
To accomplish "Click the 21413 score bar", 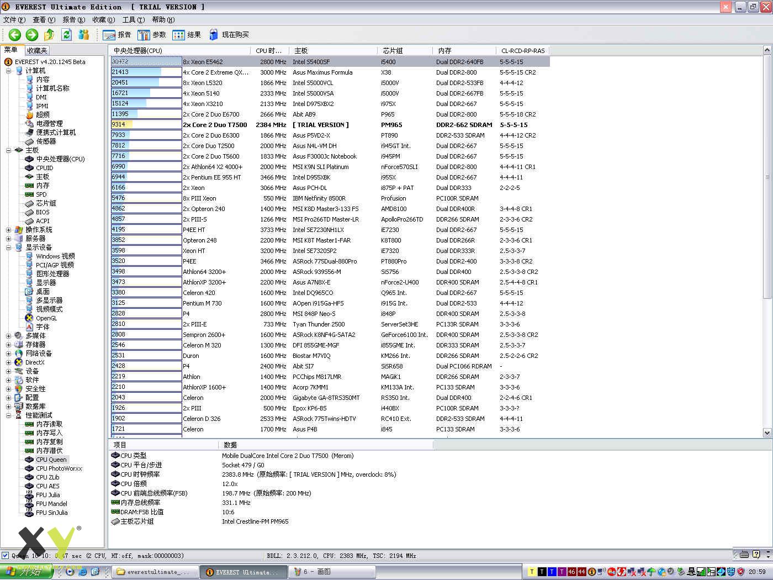I will [146, 72].
